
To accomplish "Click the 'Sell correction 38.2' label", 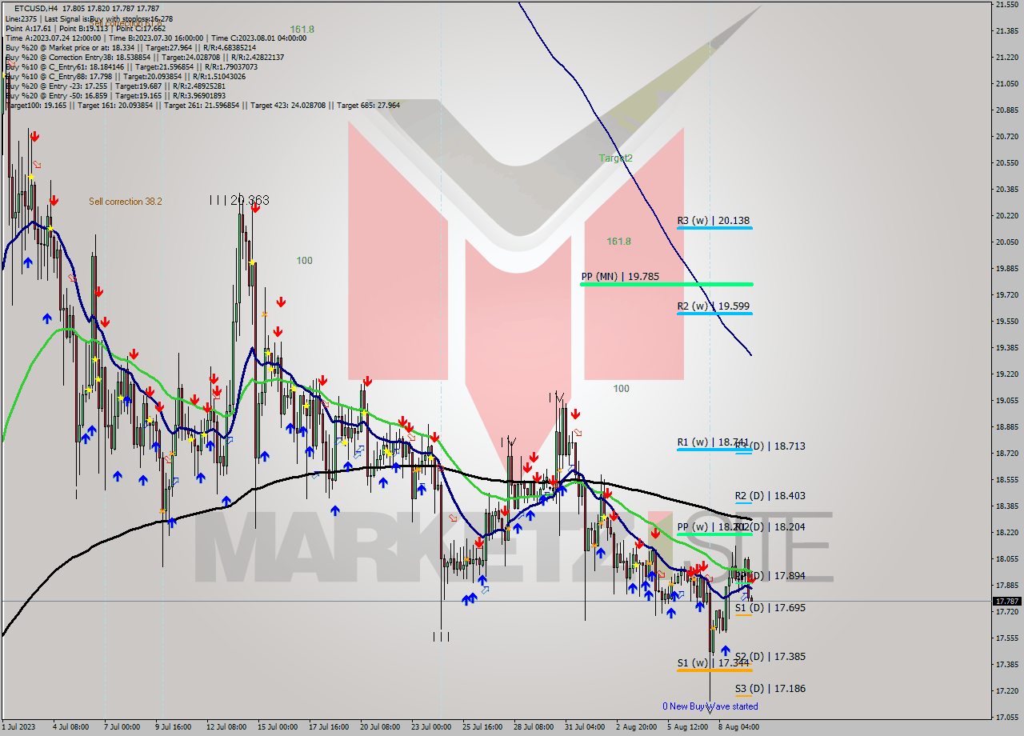I will click(x=126, y=202).
